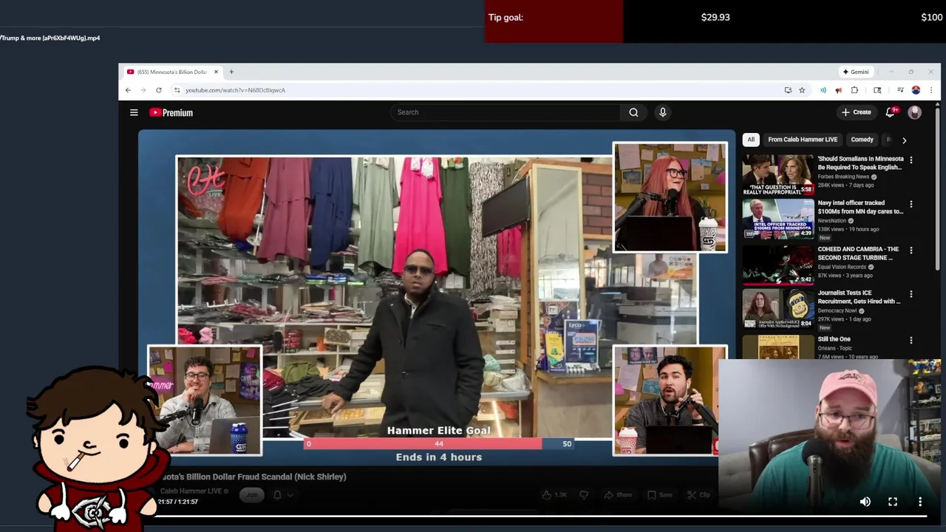Image resolution: width=946 pixels, height=532 pixels.
Task: Dislike the video with thumbs down
Action: tap(583, 495)
